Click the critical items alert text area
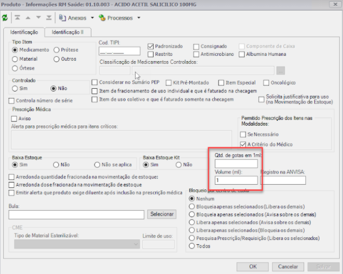The height and width of the screenshot is (274, 343). [121, 140]
